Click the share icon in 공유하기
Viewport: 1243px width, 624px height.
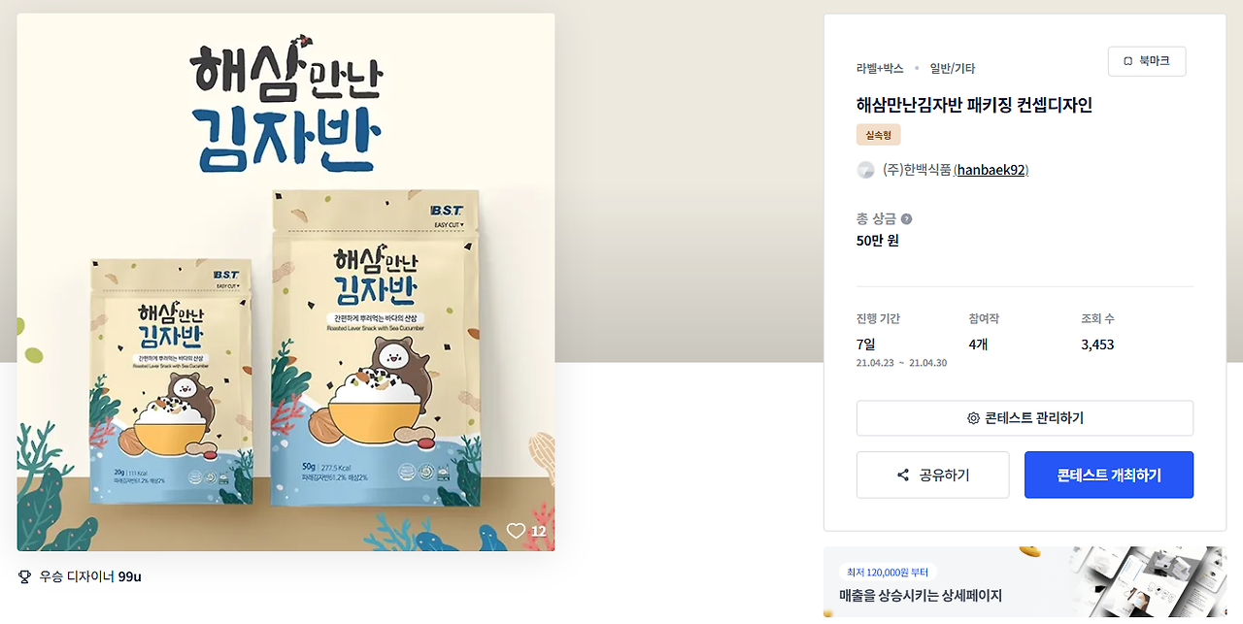tap(903, 476)
